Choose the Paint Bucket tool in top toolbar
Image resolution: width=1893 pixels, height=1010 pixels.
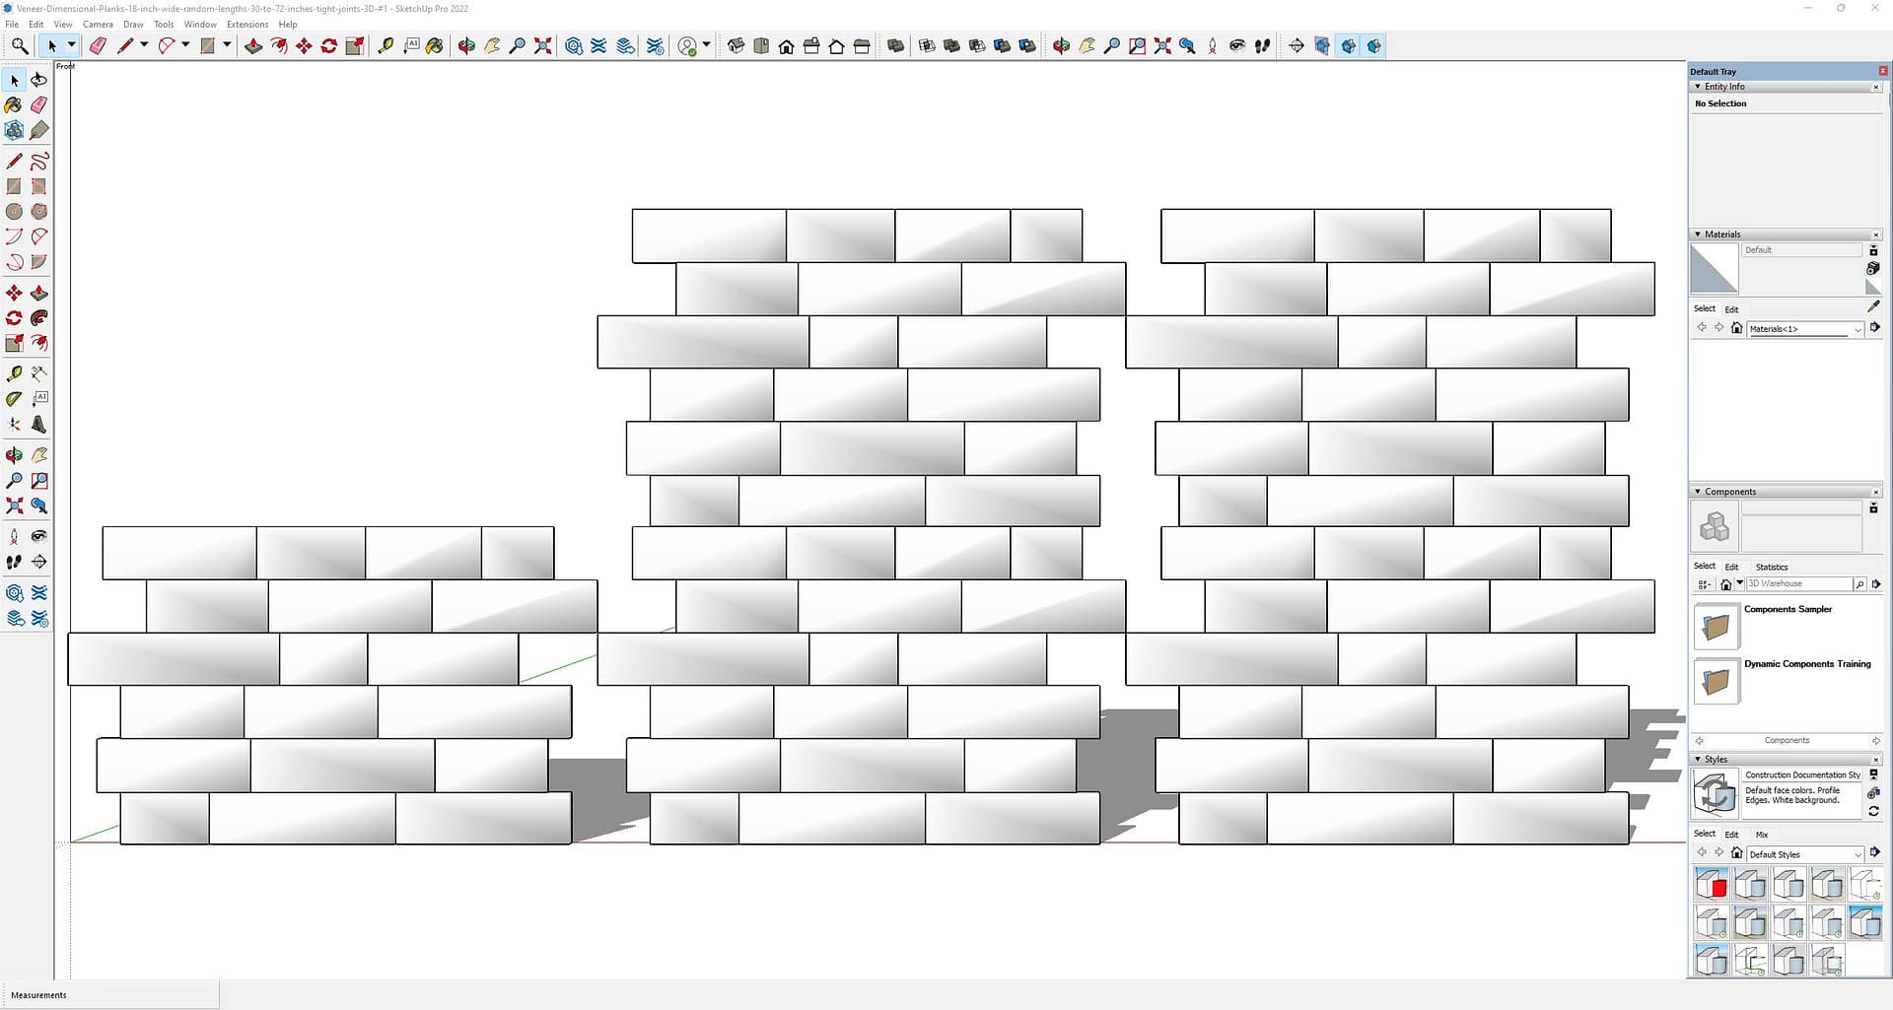[x=434, y=46]
